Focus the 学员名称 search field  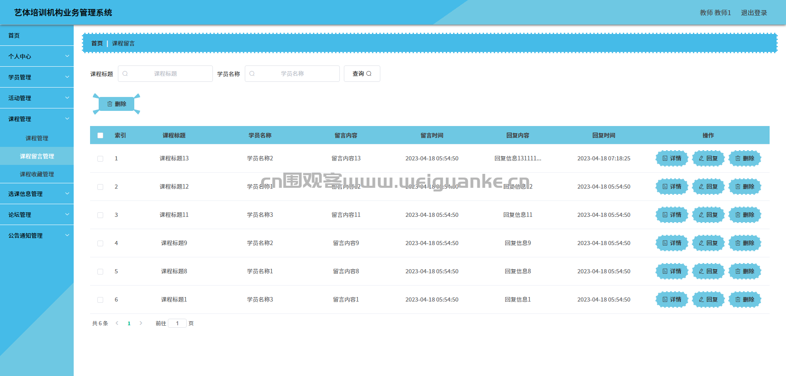tap(292, 74)
